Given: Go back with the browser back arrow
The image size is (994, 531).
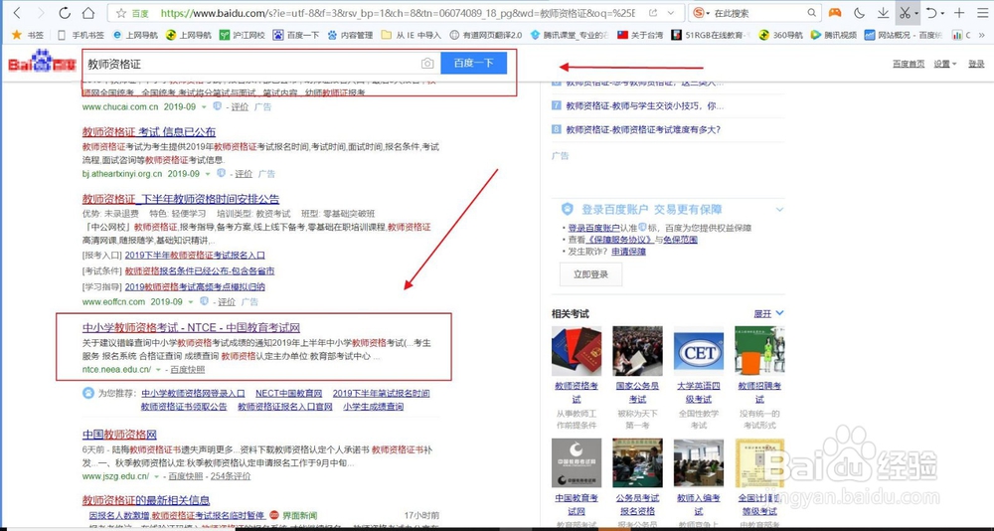Looking at the screenshot, I should point(17,13).
